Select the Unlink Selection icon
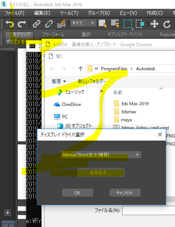The image size is (175, 227). 49,24
